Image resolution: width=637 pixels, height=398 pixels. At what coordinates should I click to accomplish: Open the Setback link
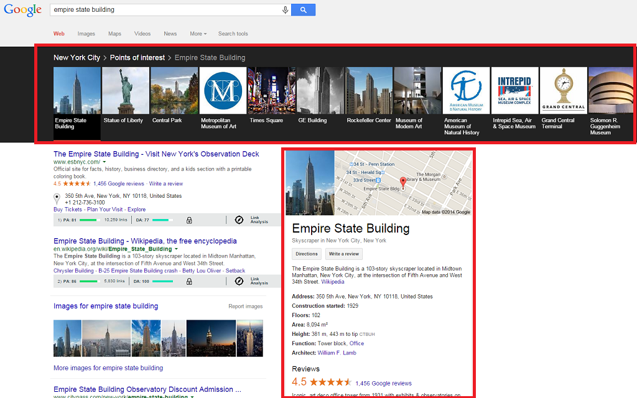point(235,271)
